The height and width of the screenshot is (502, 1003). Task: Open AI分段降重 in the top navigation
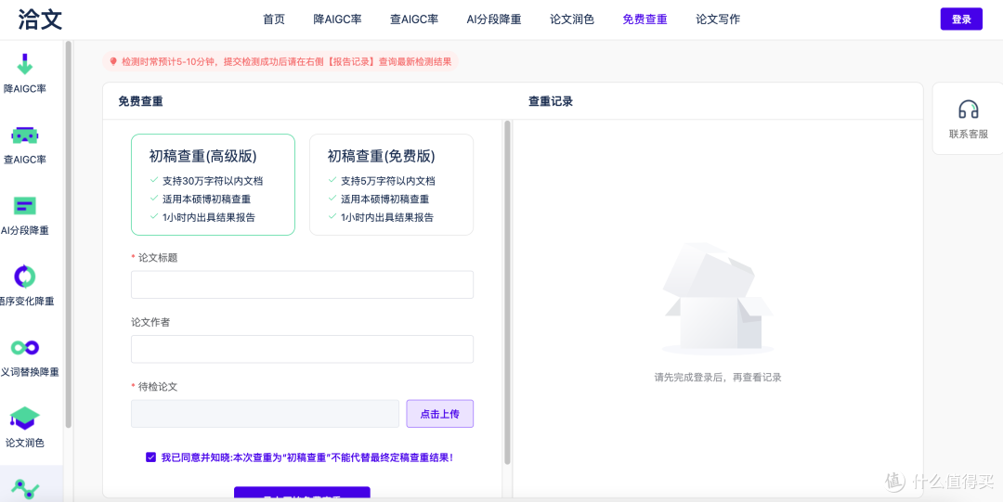tap(494, 19)
